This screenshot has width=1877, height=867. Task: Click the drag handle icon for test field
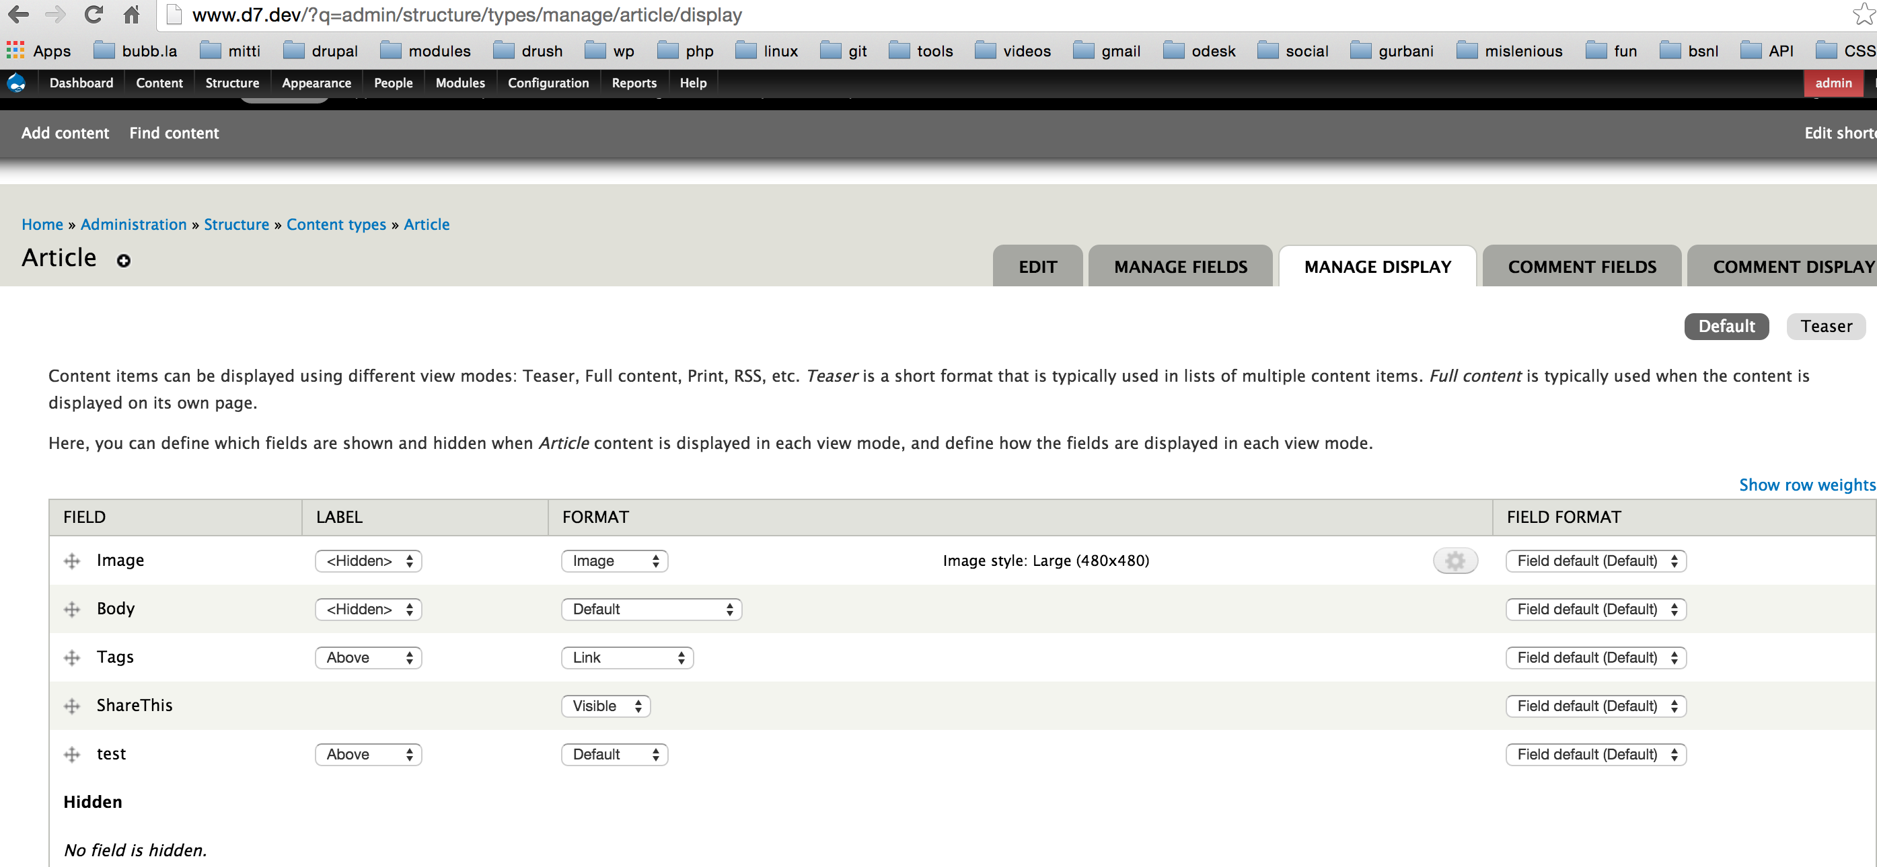(71, 753)
